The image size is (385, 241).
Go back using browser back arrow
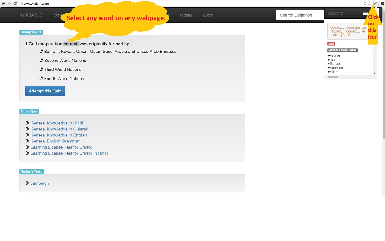[x=3, y=3]
